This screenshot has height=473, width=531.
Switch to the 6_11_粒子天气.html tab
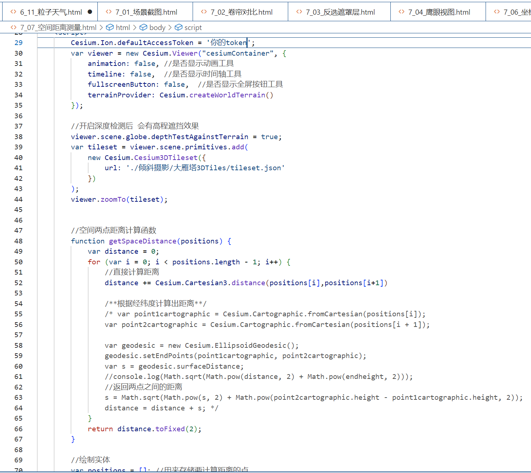(x=51, y=12)
